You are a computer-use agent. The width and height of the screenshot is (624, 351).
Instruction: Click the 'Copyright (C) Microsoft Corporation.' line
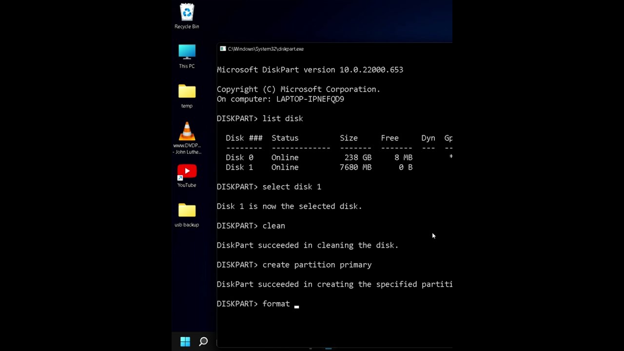tap(298, 89)
